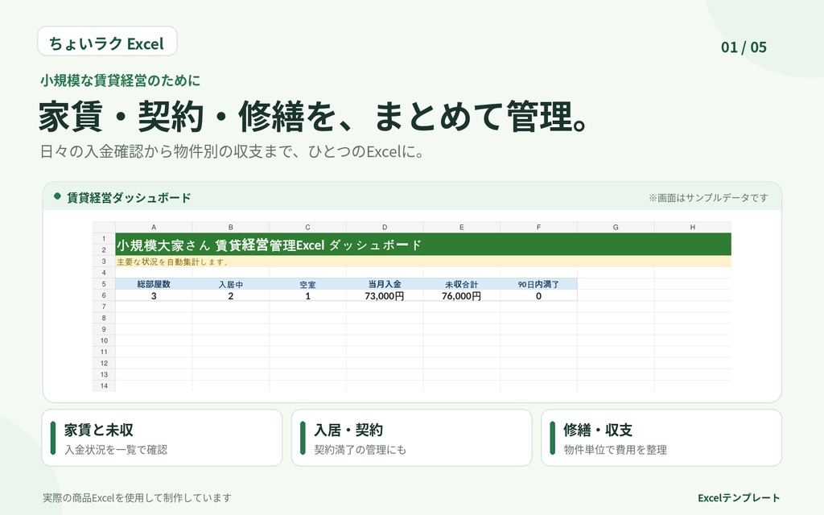The image size is (824, 515).
Task: Click the headline 家賃・契約・修繕を、まとめて管理。
Action: pyautogui.click(x=313, y=116)
